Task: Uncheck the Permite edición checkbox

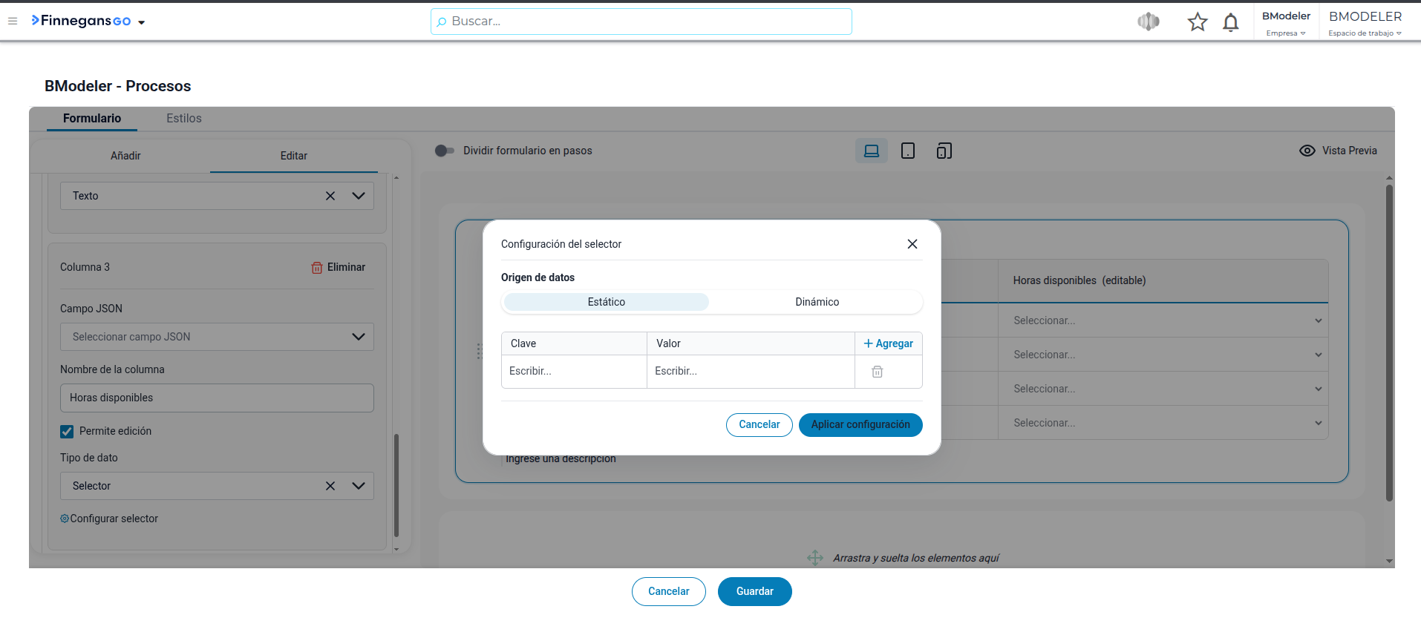Action: coord(67,431)
